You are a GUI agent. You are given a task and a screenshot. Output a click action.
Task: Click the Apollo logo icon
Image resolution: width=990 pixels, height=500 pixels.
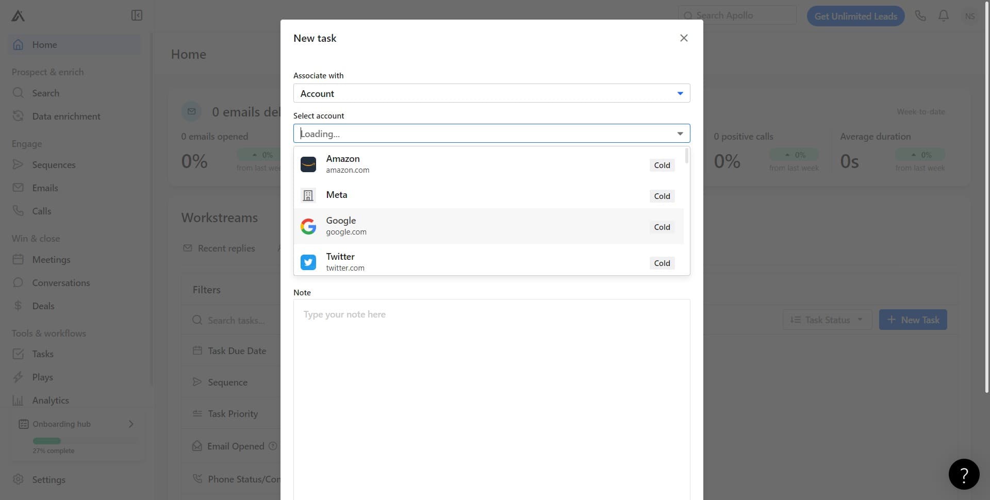[18, 16]
